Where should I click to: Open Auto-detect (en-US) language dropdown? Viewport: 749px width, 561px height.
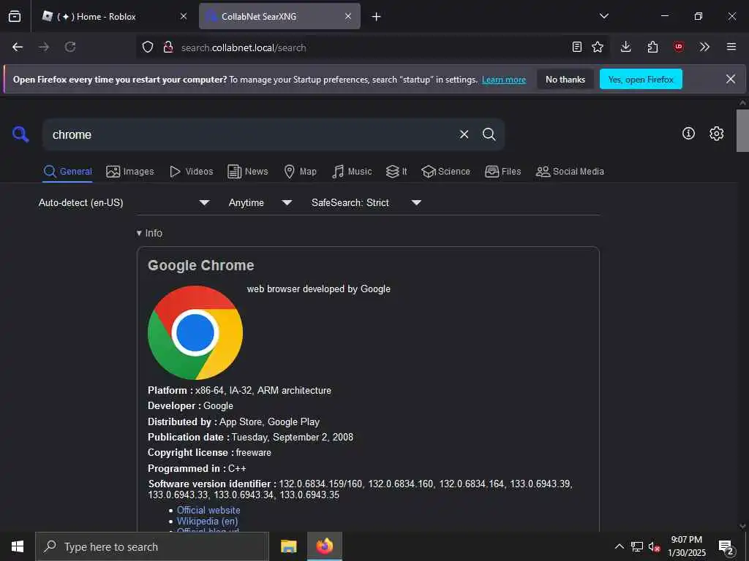point(124,203)
